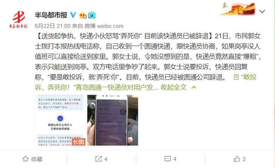Click the blue V verification badge

click(x=73, y=15)
